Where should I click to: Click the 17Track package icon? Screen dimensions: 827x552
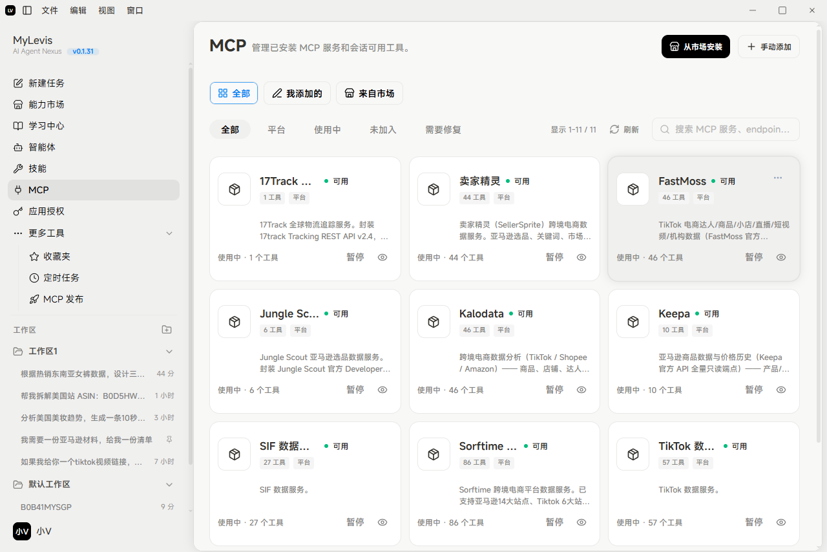click(x=235, y=189)
